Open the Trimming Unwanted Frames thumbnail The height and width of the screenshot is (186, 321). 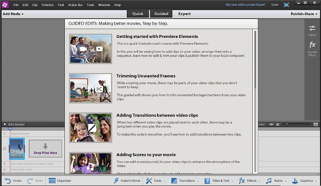91,88
